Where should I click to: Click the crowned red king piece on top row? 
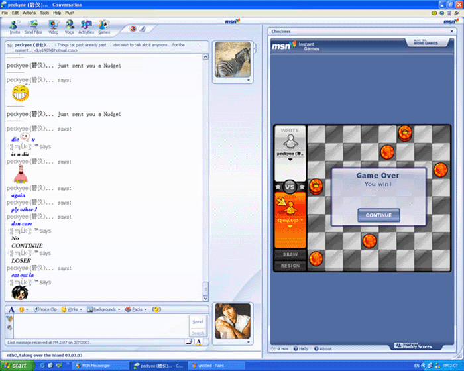point(405,133)
